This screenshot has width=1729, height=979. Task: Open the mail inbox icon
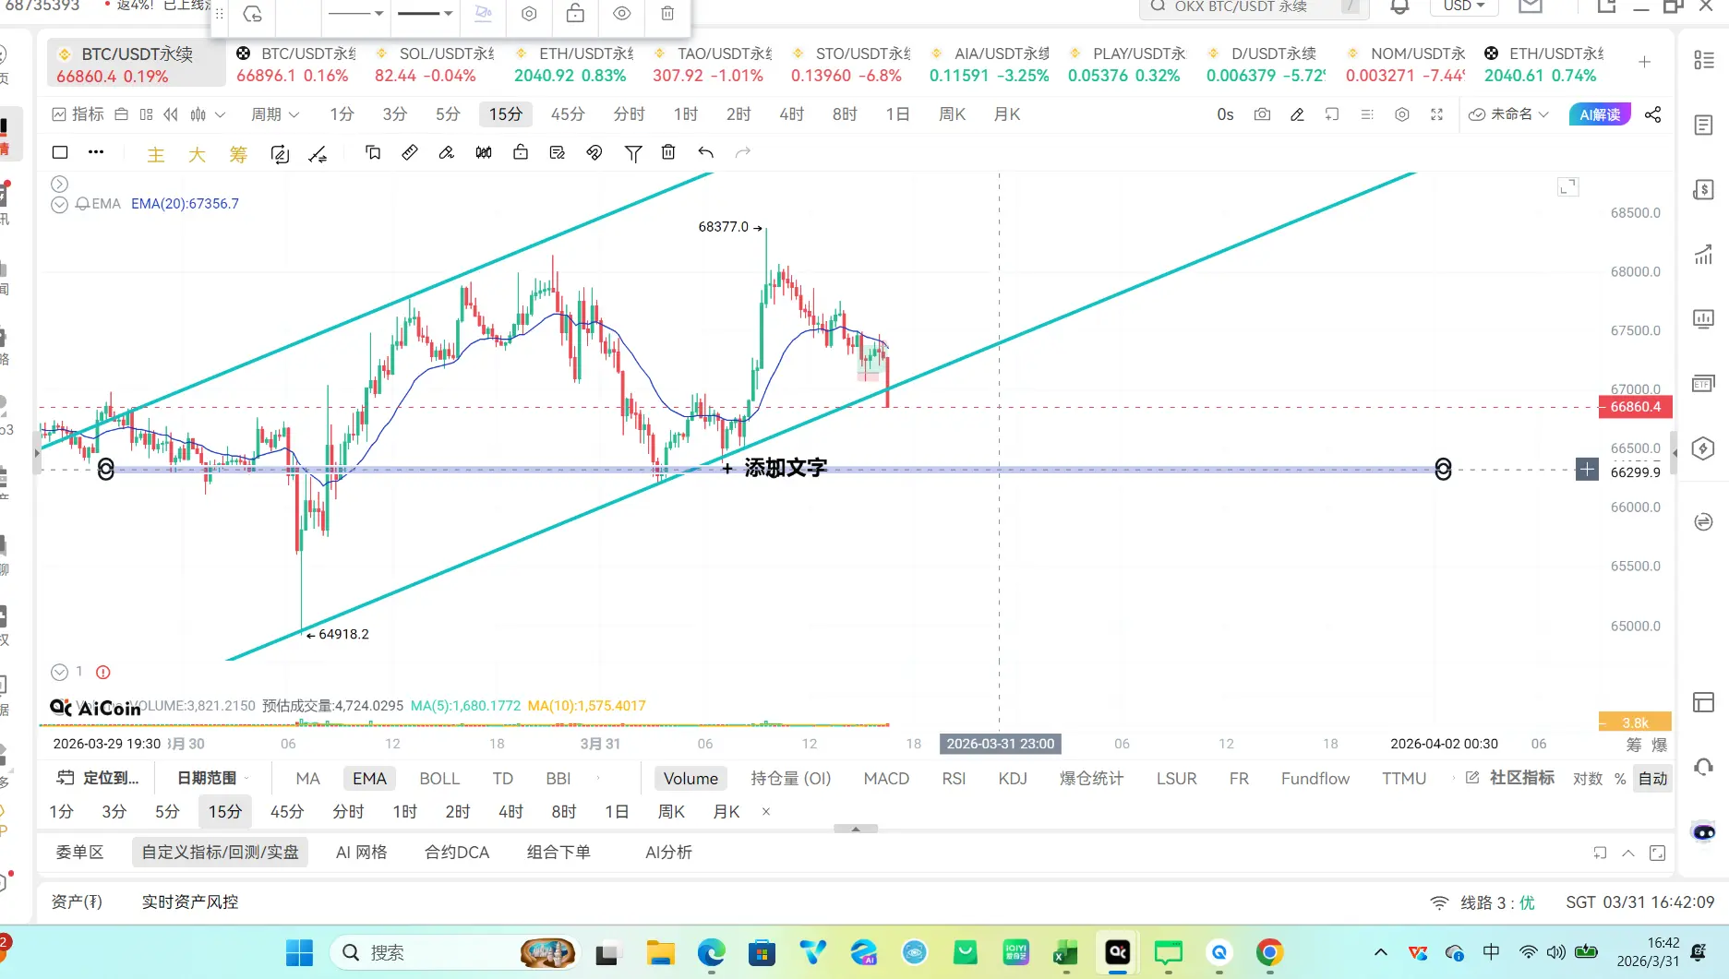(x=1531, y=6)
